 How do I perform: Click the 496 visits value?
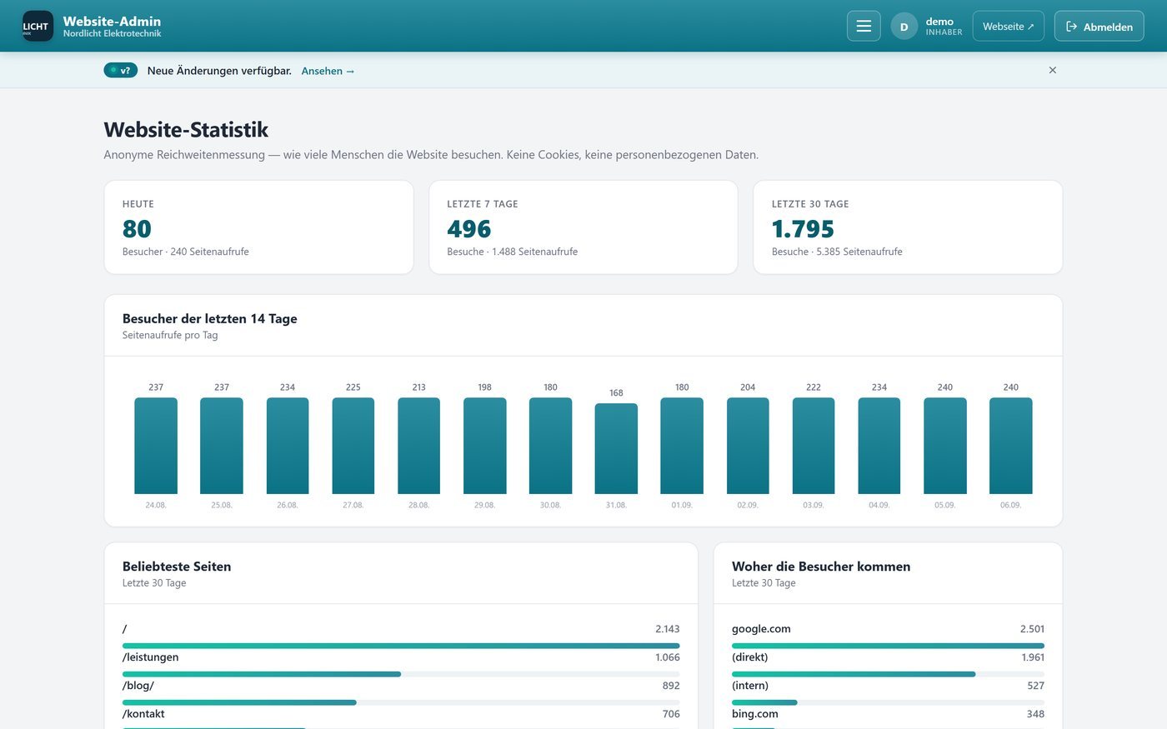(469, 228)
